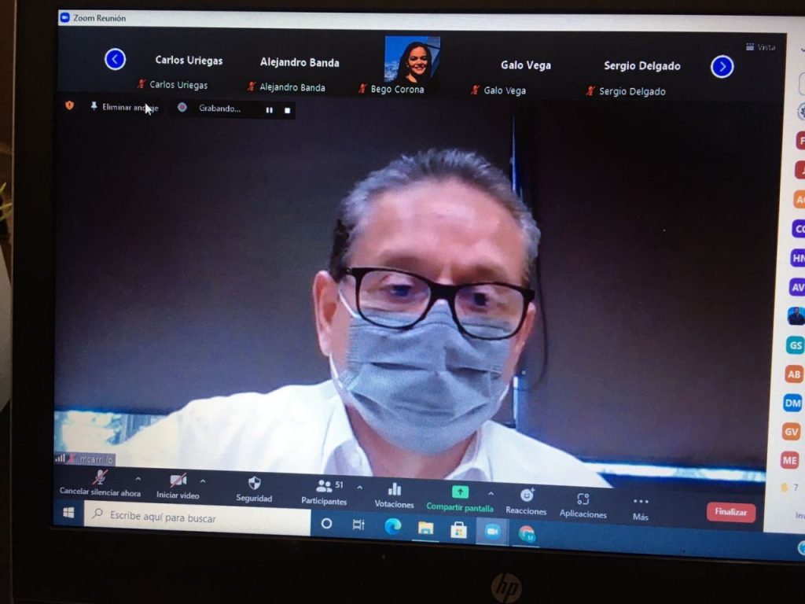805x604 pixels.
Task: Show previous participants with left arrow
Action: (x=116, y=59)
